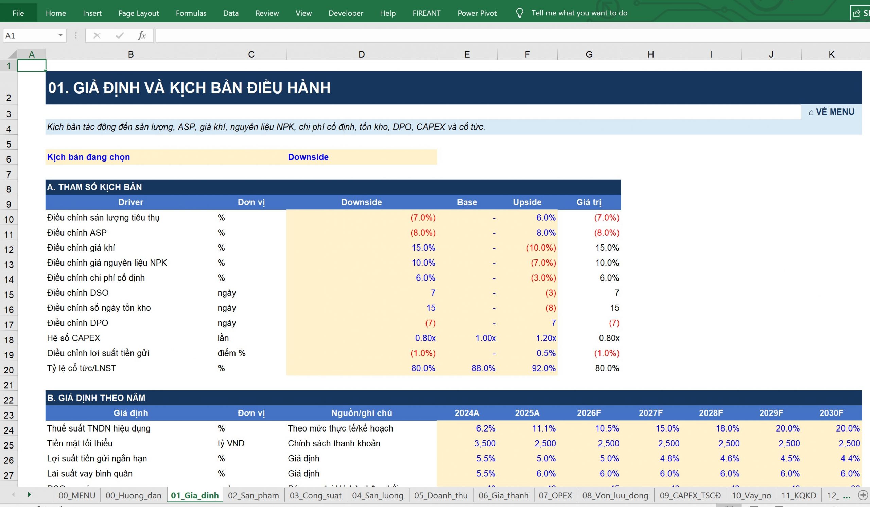This screenshot has height=507, width=870.
Task: Click the Share icon at top right
Action: point(860,13)
